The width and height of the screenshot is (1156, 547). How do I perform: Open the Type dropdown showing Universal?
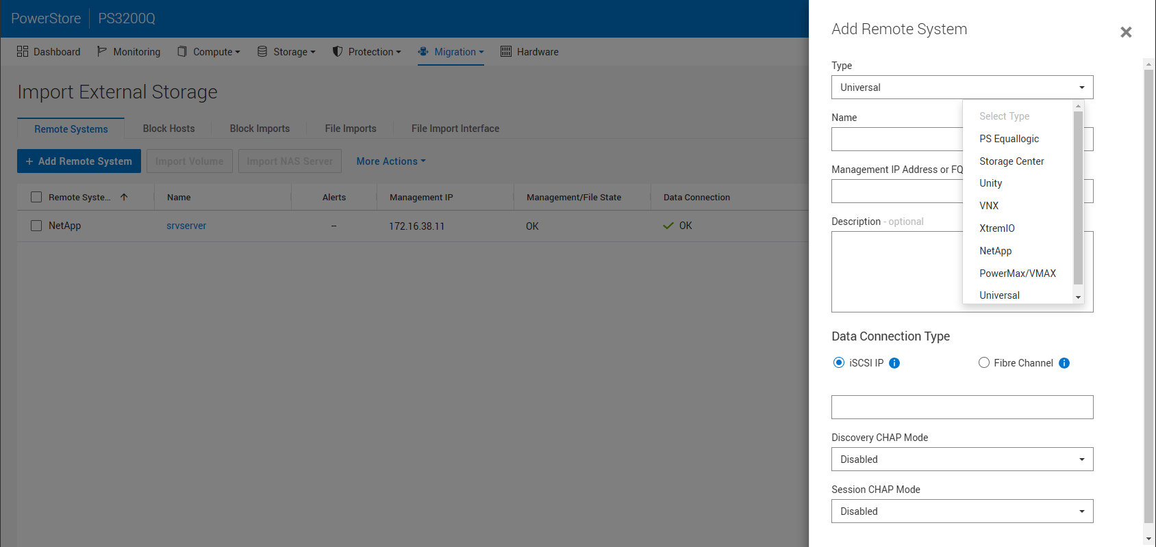coord(962,88)
